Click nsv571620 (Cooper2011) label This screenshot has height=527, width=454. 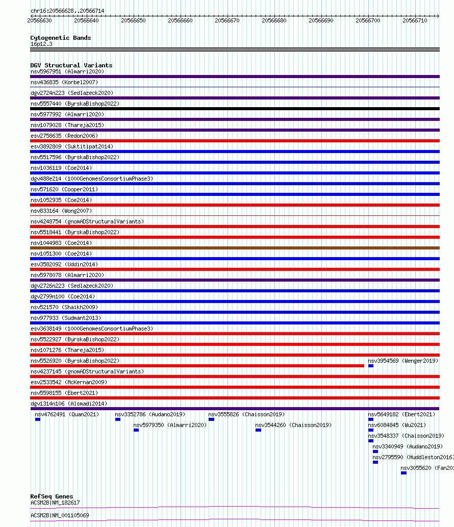coord(64,190)
